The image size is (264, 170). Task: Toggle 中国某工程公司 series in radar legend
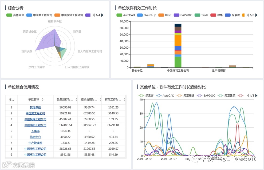pos(39,15)
